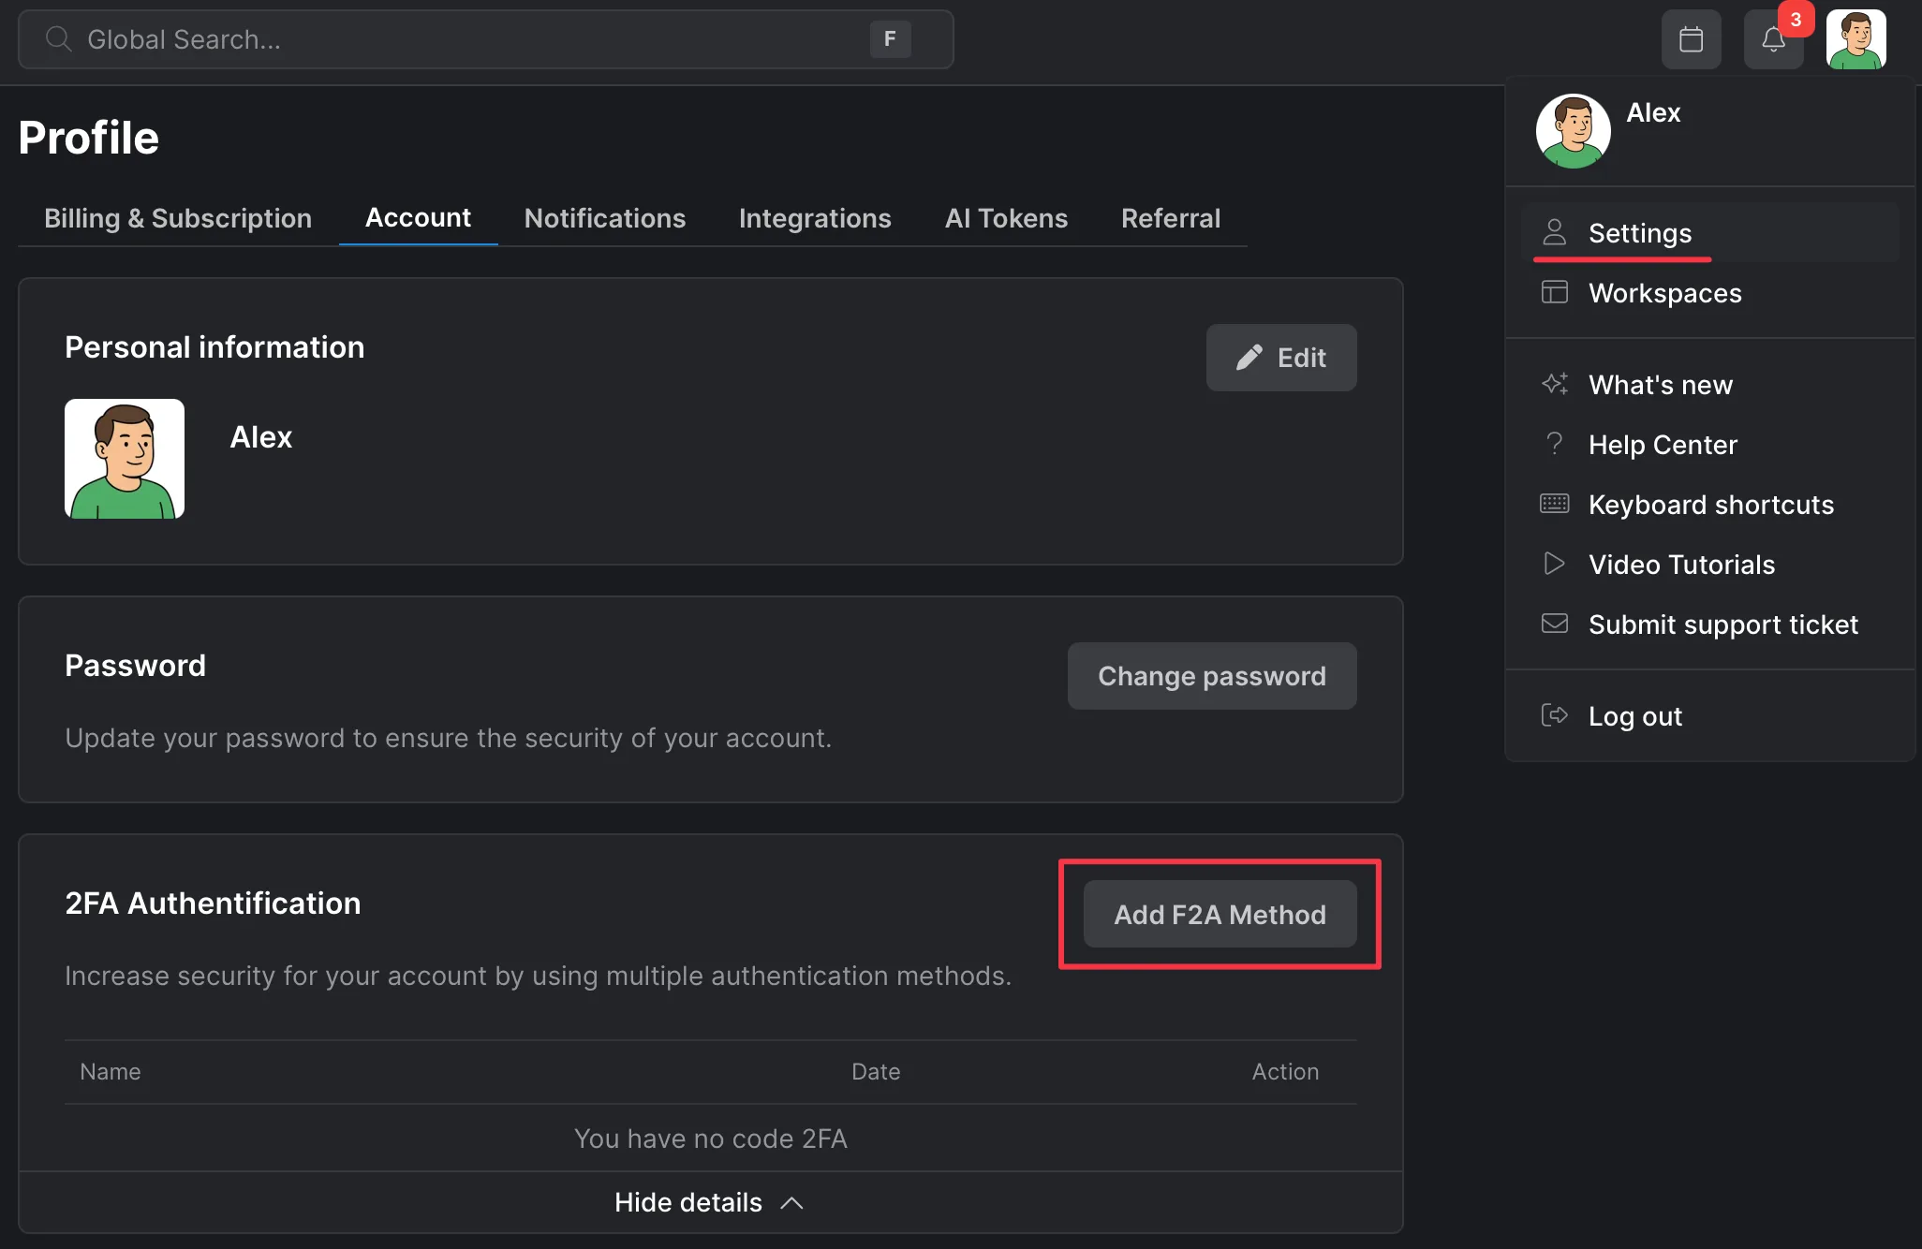1922x1249 pixels.
Task: Click the profile avatar in top right corner
Action: [1856, 38]
